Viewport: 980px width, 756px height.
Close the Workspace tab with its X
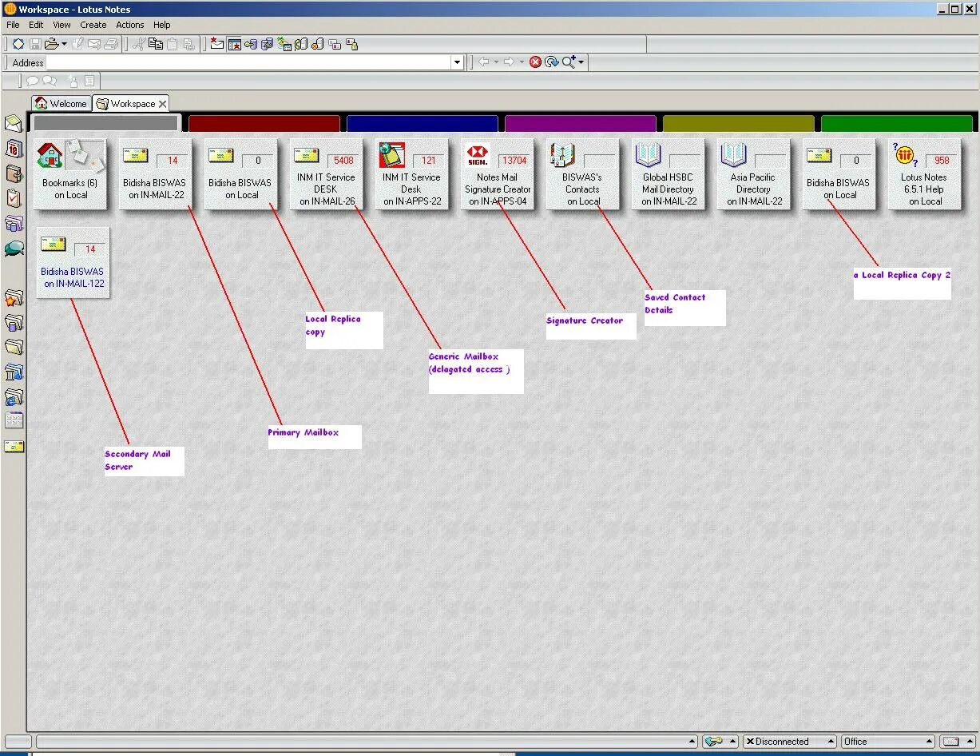[x=162, y=104]
